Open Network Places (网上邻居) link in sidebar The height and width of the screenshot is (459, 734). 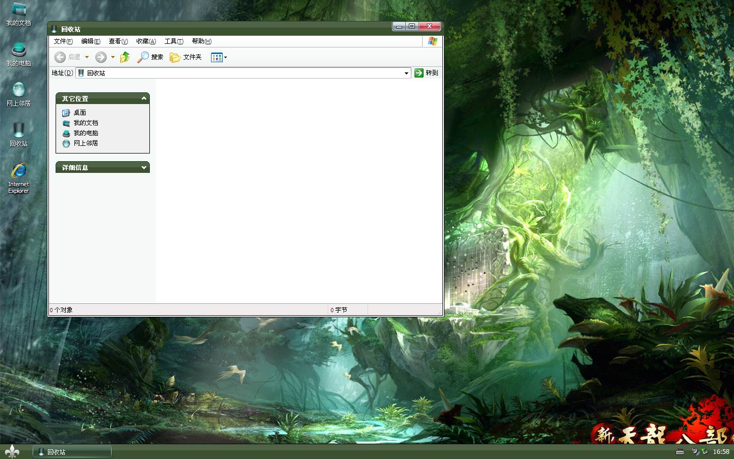pos(86,143)
